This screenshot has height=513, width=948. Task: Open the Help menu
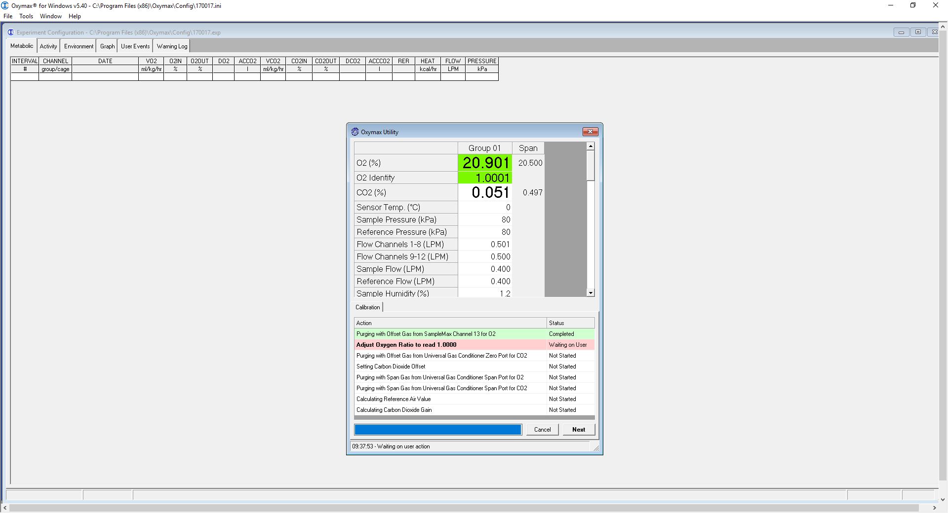(x=75, y=16)
